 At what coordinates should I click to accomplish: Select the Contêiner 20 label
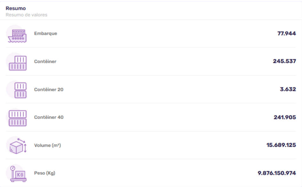tap(49, 90)
